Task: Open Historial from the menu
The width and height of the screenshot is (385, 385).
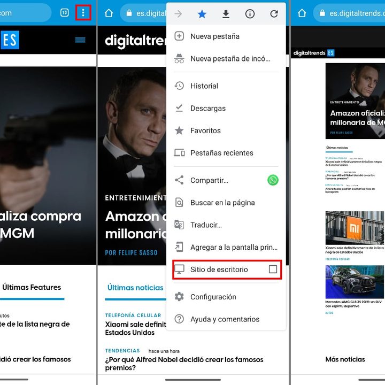Action: point(226,86)
